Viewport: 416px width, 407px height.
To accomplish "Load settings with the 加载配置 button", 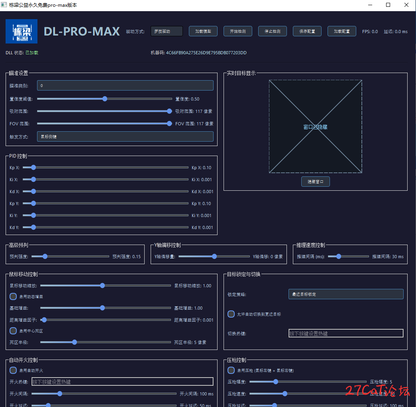I will 342,32.
